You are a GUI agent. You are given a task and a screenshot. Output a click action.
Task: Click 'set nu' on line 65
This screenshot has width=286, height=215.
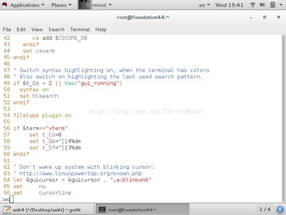29,186
